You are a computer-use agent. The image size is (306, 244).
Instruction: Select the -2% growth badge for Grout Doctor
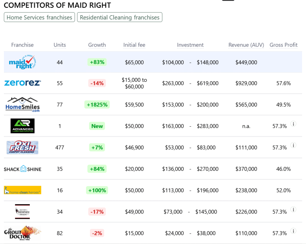97,233
